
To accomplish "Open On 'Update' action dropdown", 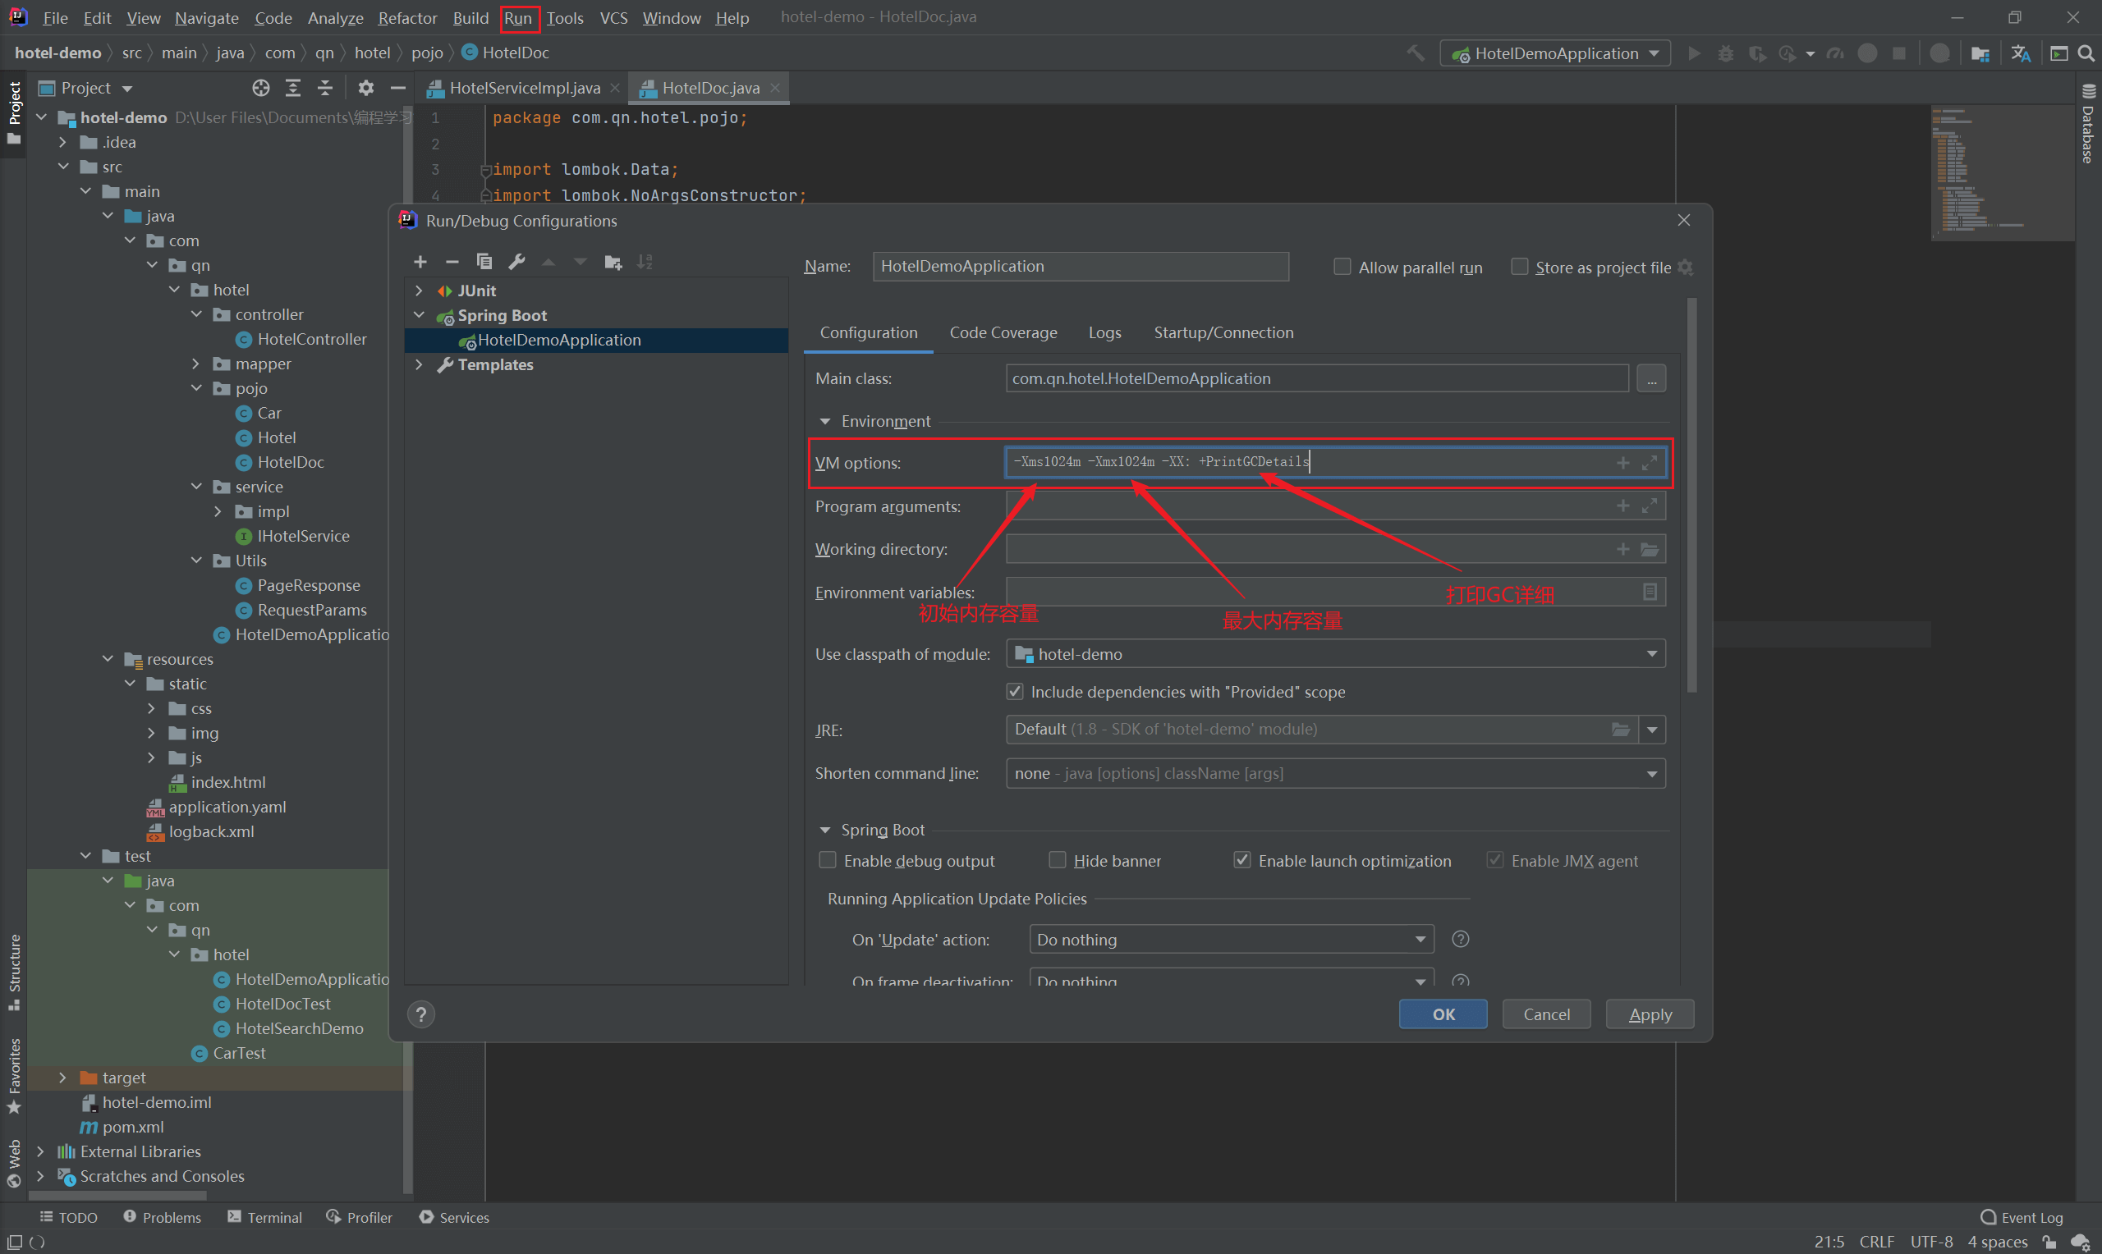I will pos(1231,939).
